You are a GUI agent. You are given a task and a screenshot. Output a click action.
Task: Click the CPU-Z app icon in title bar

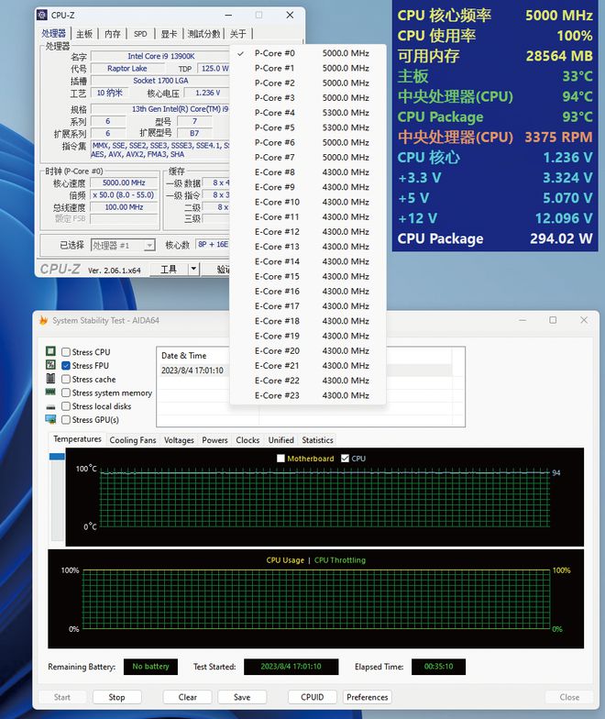click(x=42, y=15)
